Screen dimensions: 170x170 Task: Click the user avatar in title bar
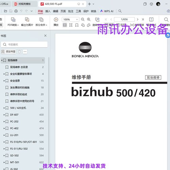tap(158, 4)
